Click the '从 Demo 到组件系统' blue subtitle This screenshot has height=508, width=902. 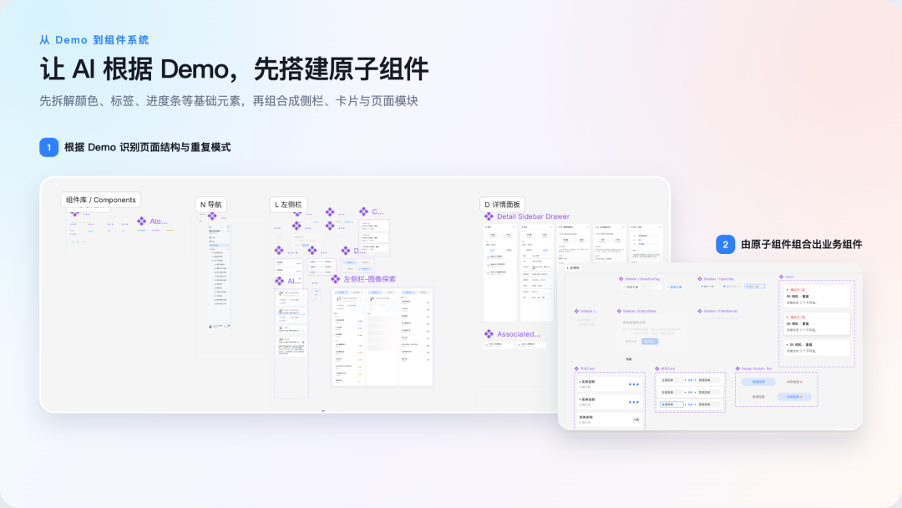[94, 40]
